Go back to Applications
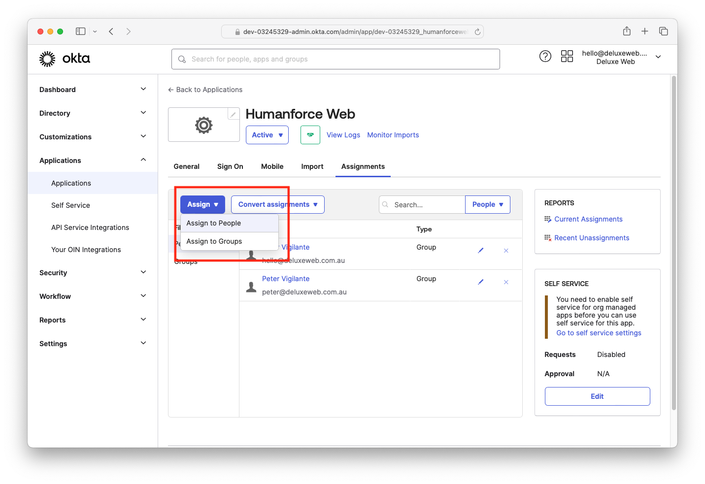 coord(205,90)
